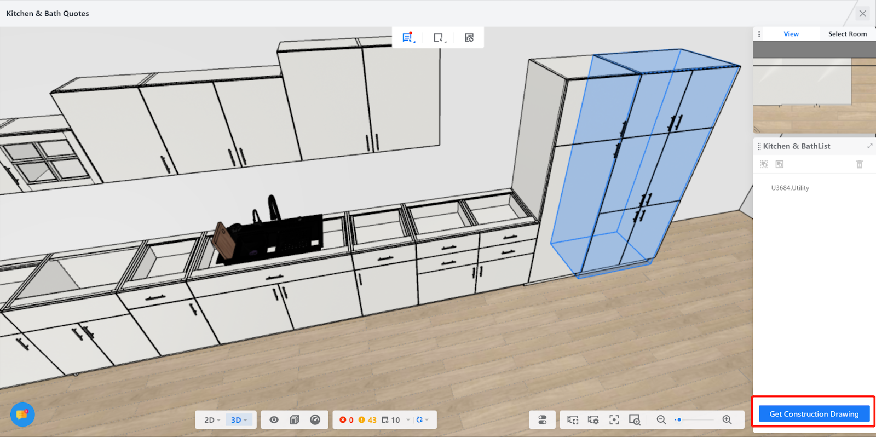Click the quick layout icon in top toolbar
Image resolution: width=876 pixels, height=437 pixels.
(x=469, y=38)
